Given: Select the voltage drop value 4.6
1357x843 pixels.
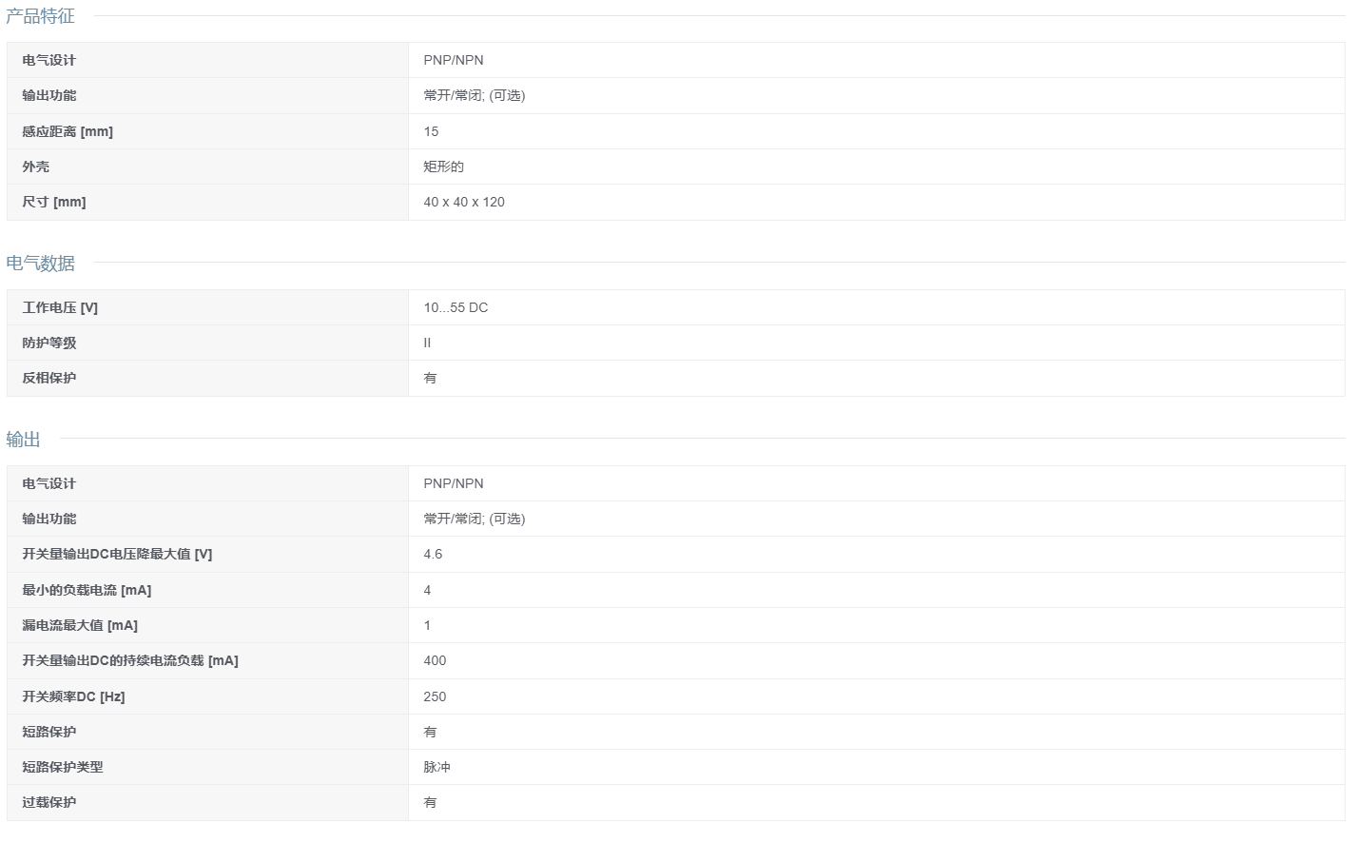Looking at the screenshot, I should (433, 554).
